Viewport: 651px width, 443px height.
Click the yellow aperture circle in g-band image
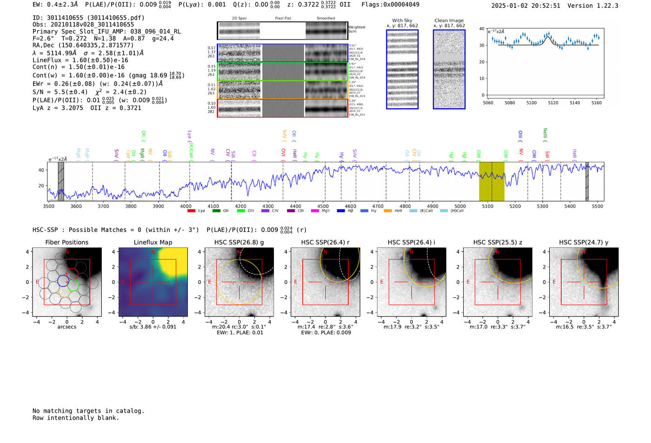[x=239, y=282]
